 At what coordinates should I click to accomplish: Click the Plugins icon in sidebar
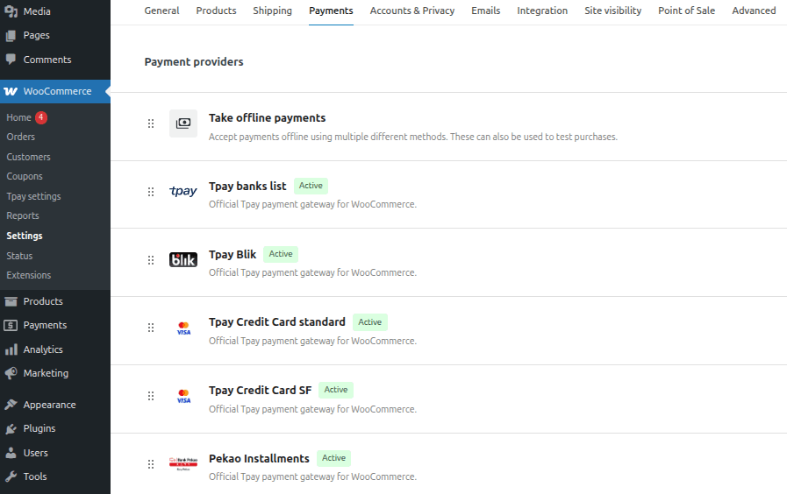click(11, 429)
